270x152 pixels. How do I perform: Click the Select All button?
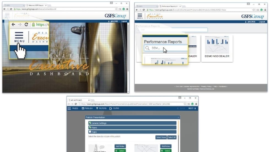(172, 137)
